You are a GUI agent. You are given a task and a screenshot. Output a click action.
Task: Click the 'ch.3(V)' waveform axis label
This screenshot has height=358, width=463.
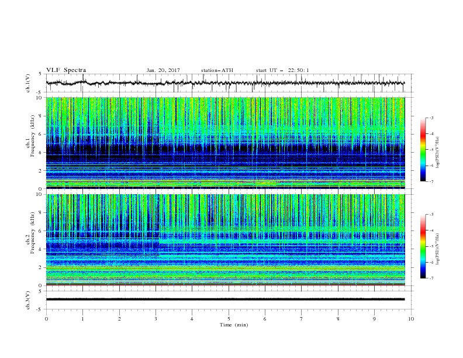tap(28, 300)
